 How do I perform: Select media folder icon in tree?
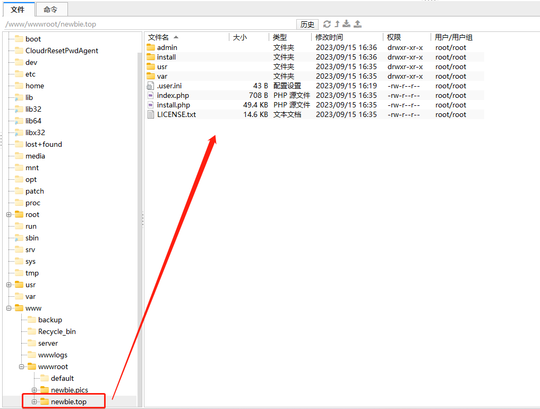(x=19, y=156)
